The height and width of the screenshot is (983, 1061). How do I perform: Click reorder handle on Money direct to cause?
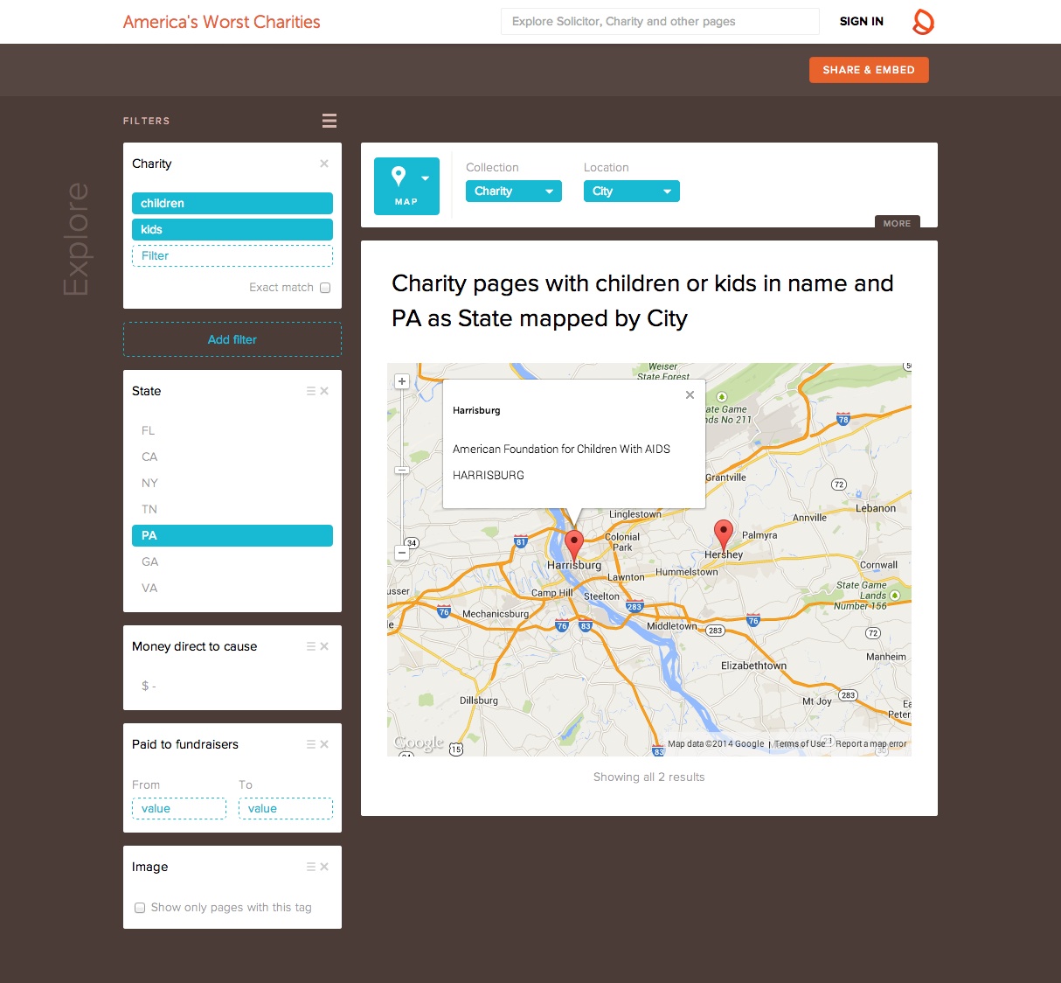[310, 646]
